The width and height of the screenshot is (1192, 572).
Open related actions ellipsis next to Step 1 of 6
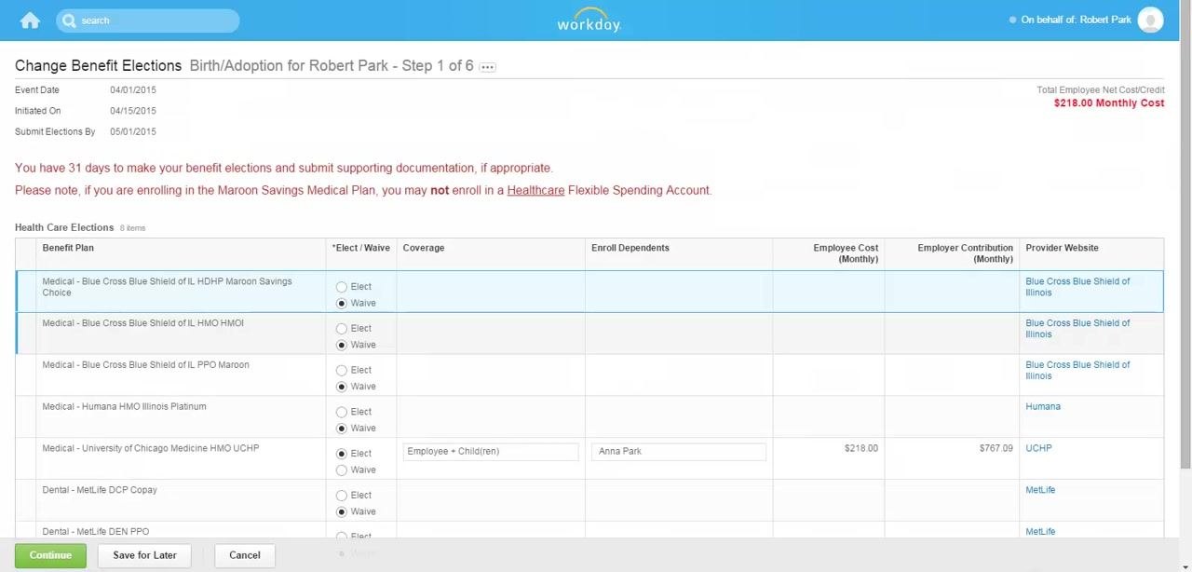(x=487, y=67)
